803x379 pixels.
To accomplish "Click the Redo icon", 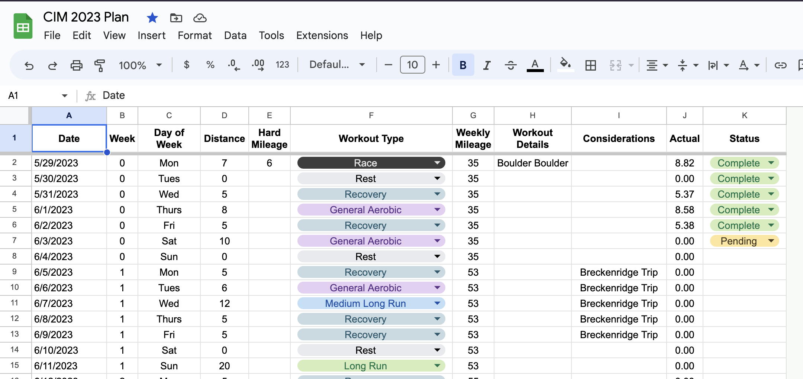I will [x=52, y=65].
